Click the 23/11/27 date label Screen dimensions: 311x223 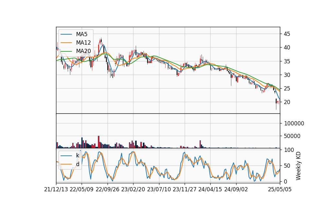pyautogui.click(x=185, y=190)
